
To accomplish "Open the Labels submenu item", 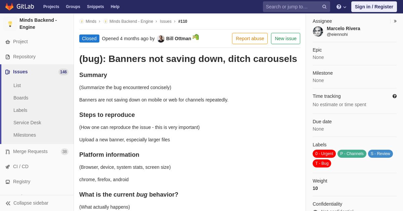I will pyautogui.click(x=20, y=110).
